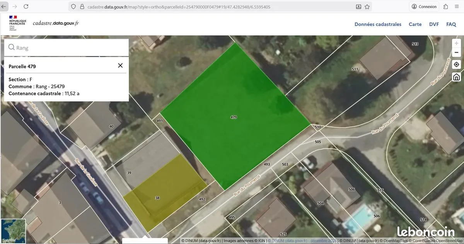
Task: Open the tracking protection shield icon
Action: tap(73, 7)
